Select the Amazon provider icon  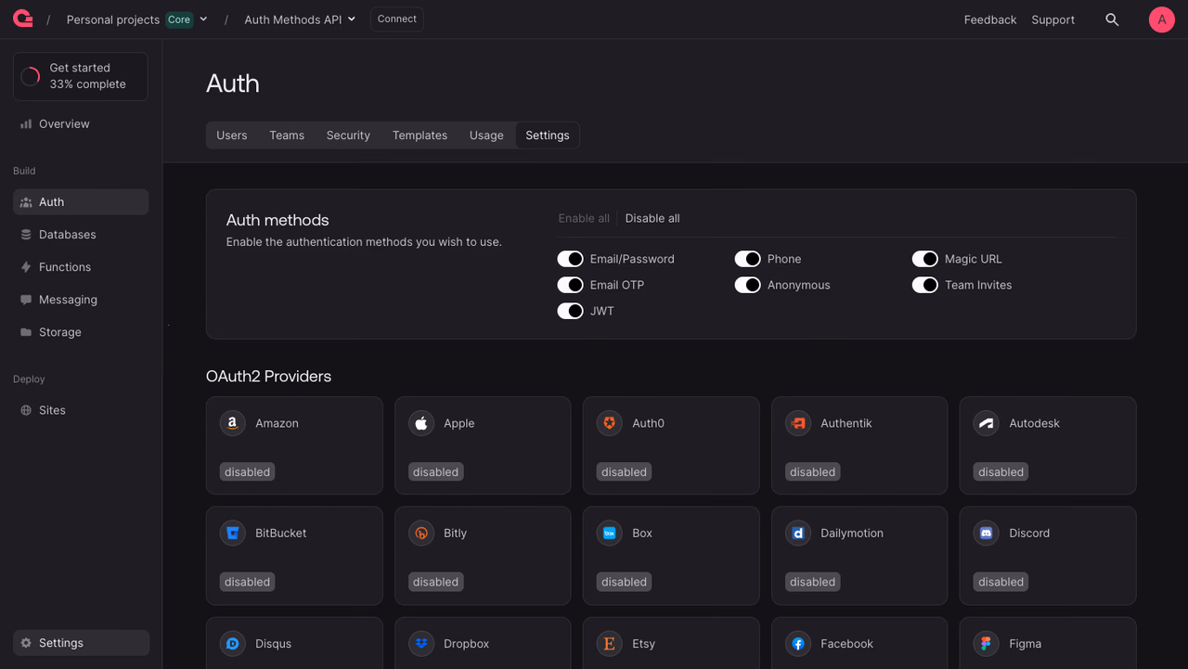click(232, 423)
